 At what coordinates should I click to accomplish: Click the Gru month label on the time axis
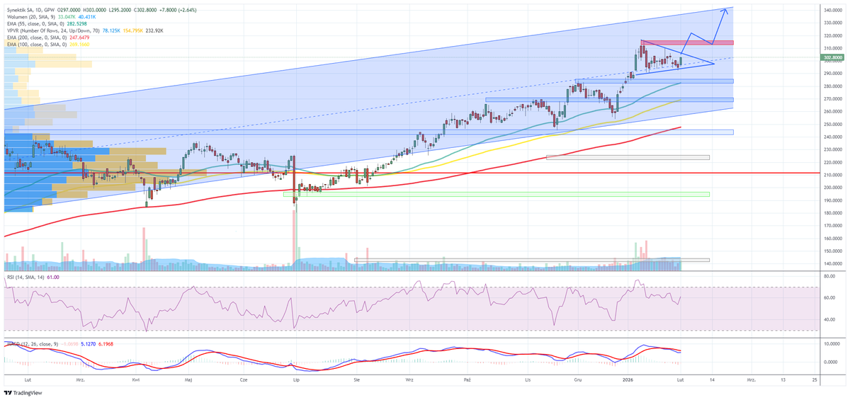point(578,379)
